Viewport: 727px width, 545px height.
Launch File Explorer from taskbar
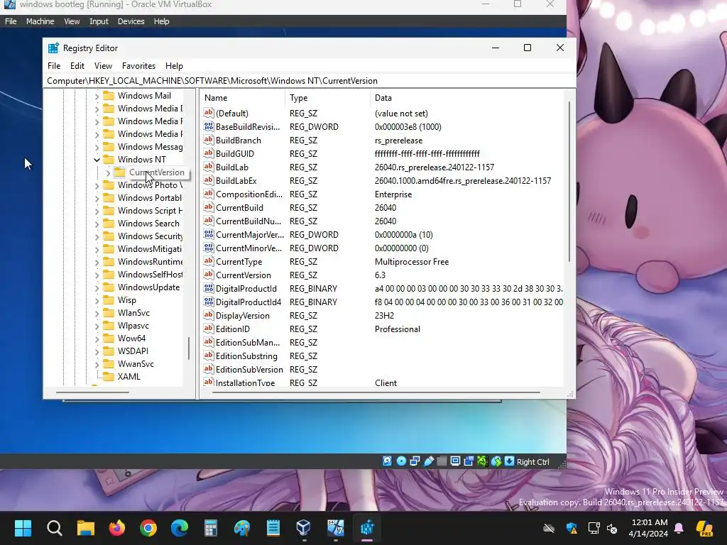click(x=86, y=528)
